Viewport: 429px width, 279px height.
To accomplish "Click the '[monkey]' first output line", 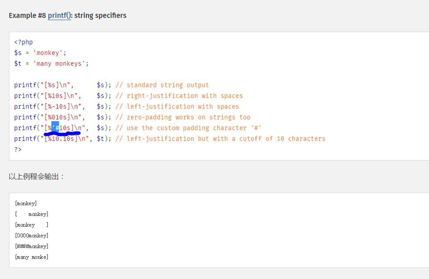I will pyautogui.click(x=26, y=203).
